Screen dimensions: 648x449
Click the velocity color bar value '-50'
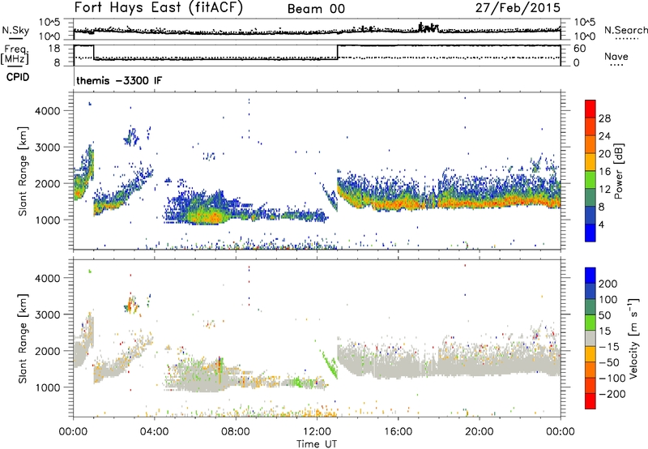tap(609, 362)
